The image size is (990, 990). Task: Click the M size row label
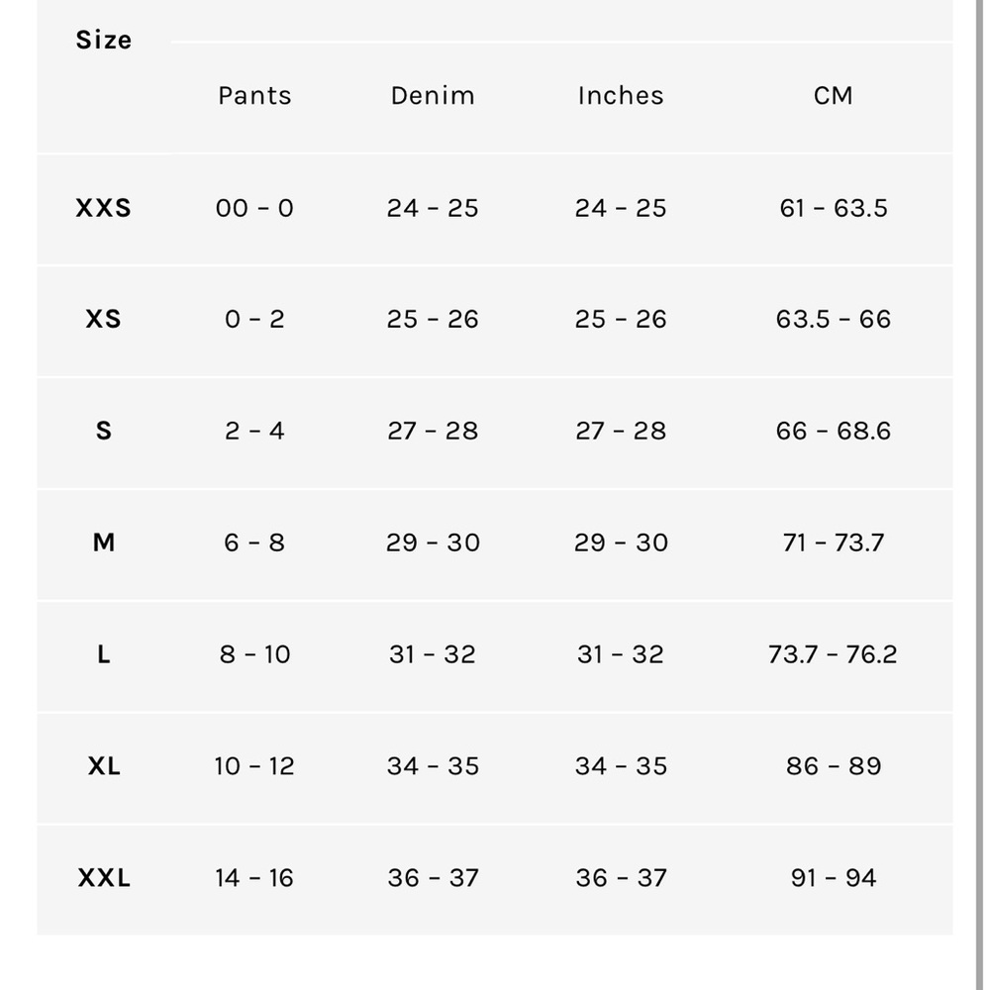point(103,543)
